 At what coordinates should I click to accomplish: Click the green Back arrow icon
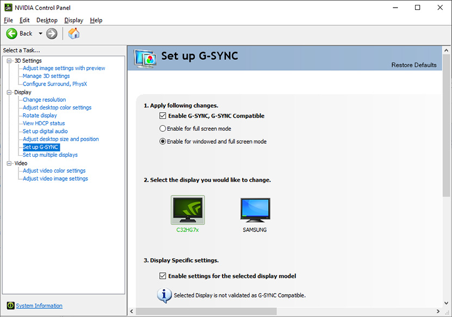point(12,33)
